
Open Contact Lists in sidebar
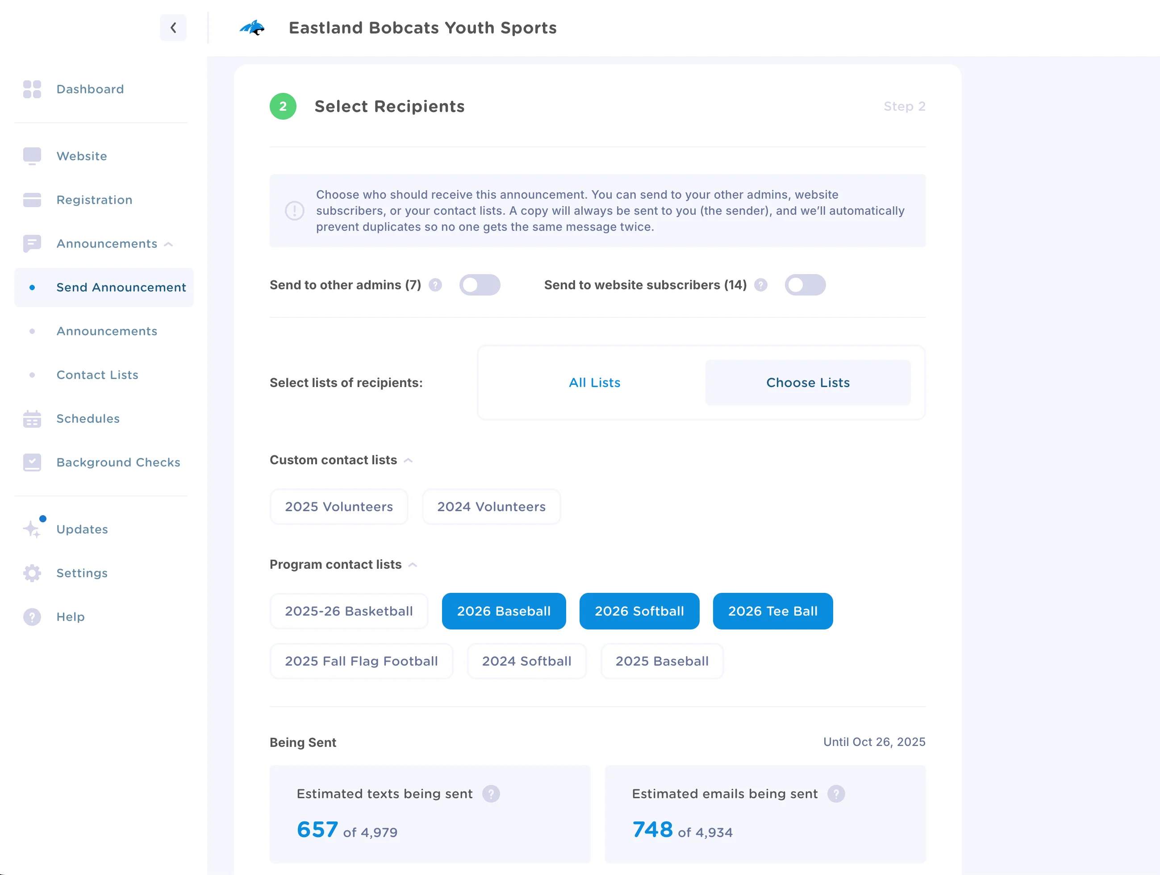97,375
